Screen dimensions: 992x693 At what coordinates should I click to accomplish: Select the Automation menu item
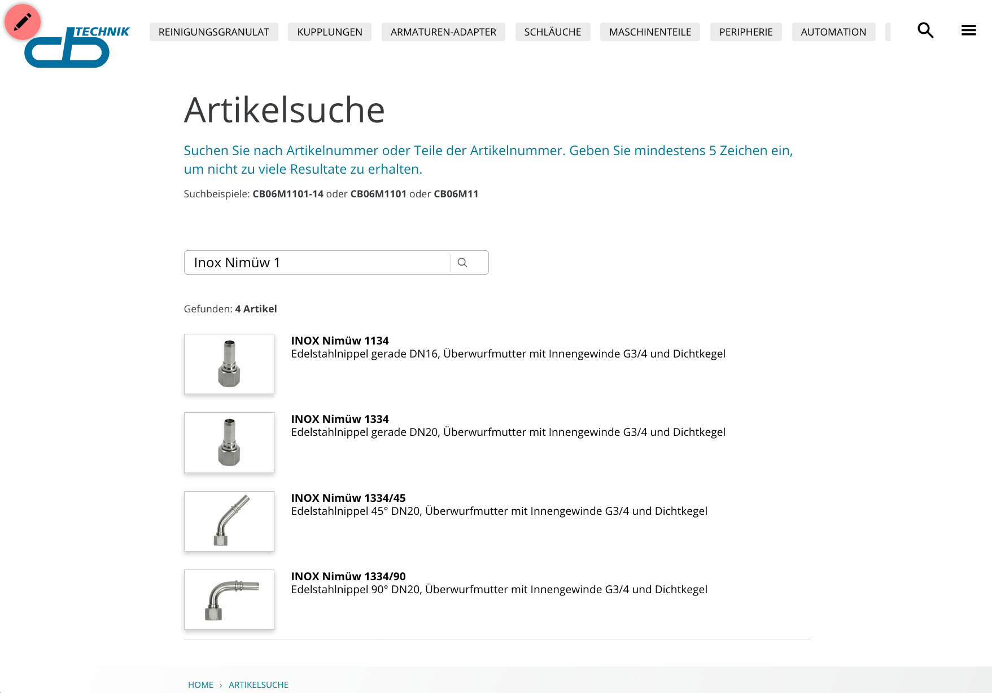click(x=833, y=32)
